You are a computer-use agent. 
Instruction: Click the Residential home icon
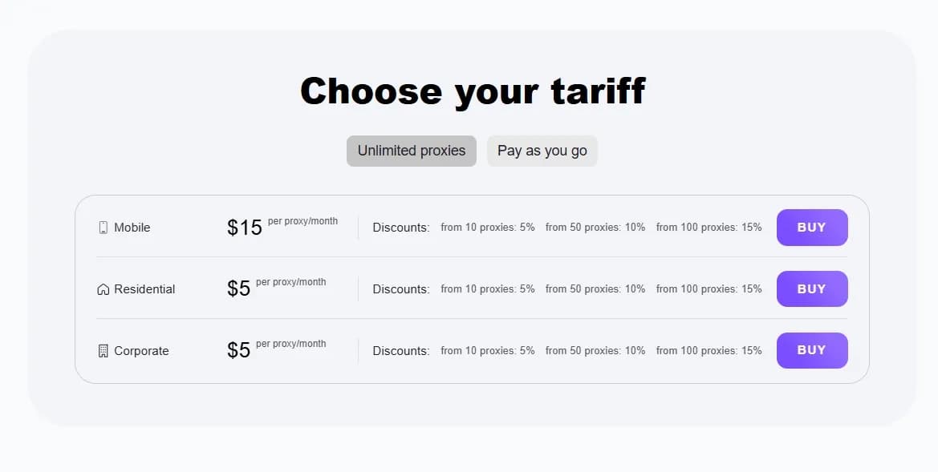103,288
